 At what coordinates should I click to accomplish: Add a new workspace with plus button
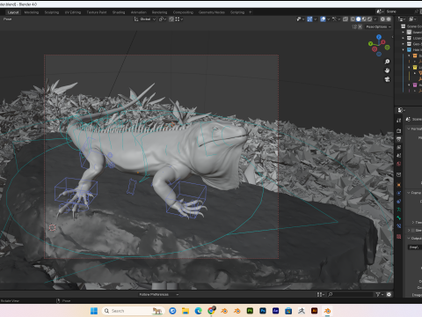pyautogui.click(x=250, y=12)
